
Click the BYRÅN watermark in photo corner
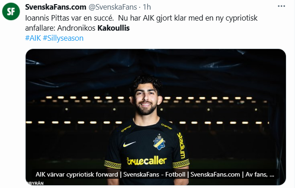point(35,183)
